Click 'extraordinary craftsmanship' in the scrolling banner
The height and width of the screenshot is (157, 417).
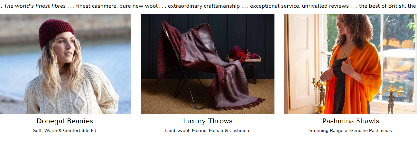(x=204, y=6)
